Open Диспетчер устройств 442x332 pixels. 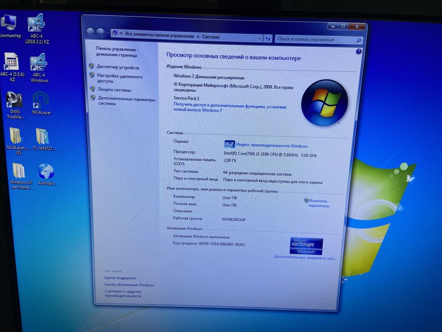click(118, 67)
